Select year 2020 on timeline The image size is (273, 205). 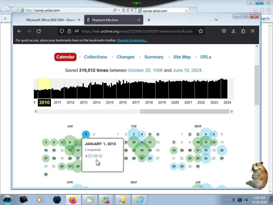pyautogui.click(x=175, y=102)
